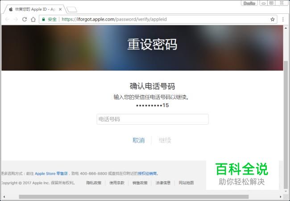Open the 授权经销商 reseller link
290x201 pixels.
pyautogui.click(x=147, y=173)
